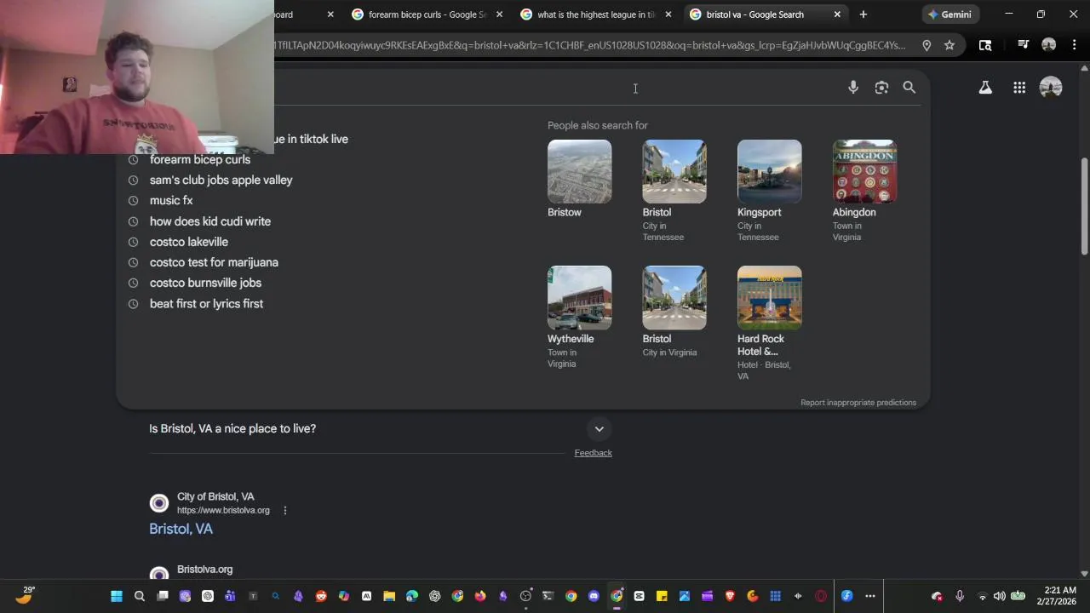Close the 'forearm bicep curls' tab
Image resolution: width=1090 pixels, height=613 pixels.
500,14
